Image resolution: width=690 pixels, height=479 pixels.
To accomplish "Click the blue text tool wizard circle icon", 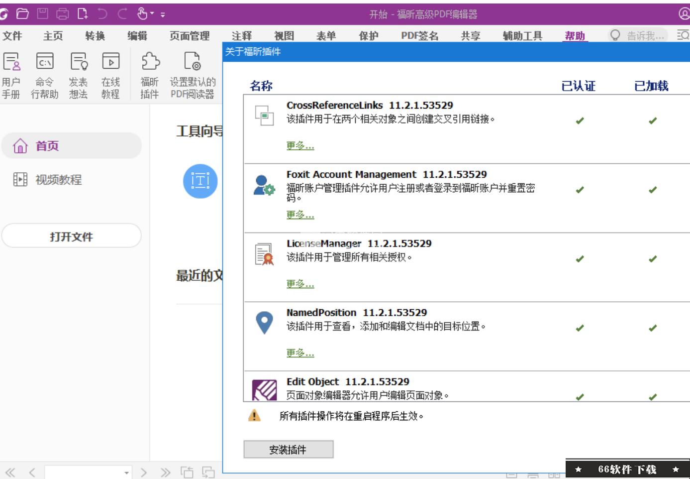I will coord(200,181).
